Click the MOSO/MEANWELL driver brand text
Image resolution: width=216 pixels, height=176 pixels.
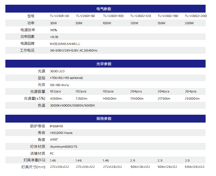click(x=65, y=44)
